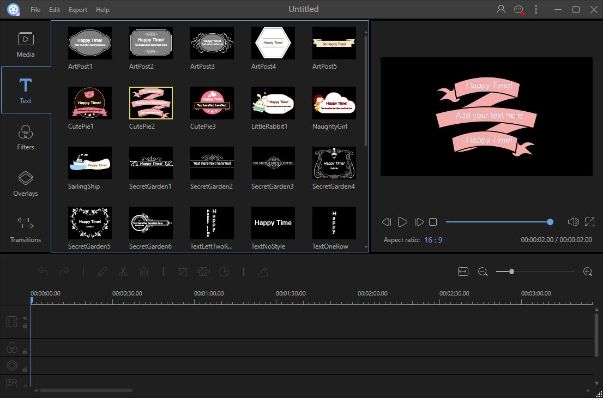
Task: Select the CutePie3 text template
Action: pos(212,102)
